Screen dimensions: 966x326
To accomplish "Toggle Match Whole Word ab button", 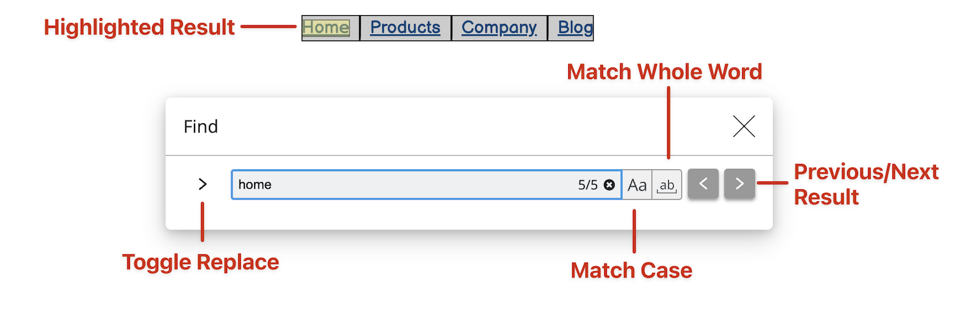I will coord(667,185).
